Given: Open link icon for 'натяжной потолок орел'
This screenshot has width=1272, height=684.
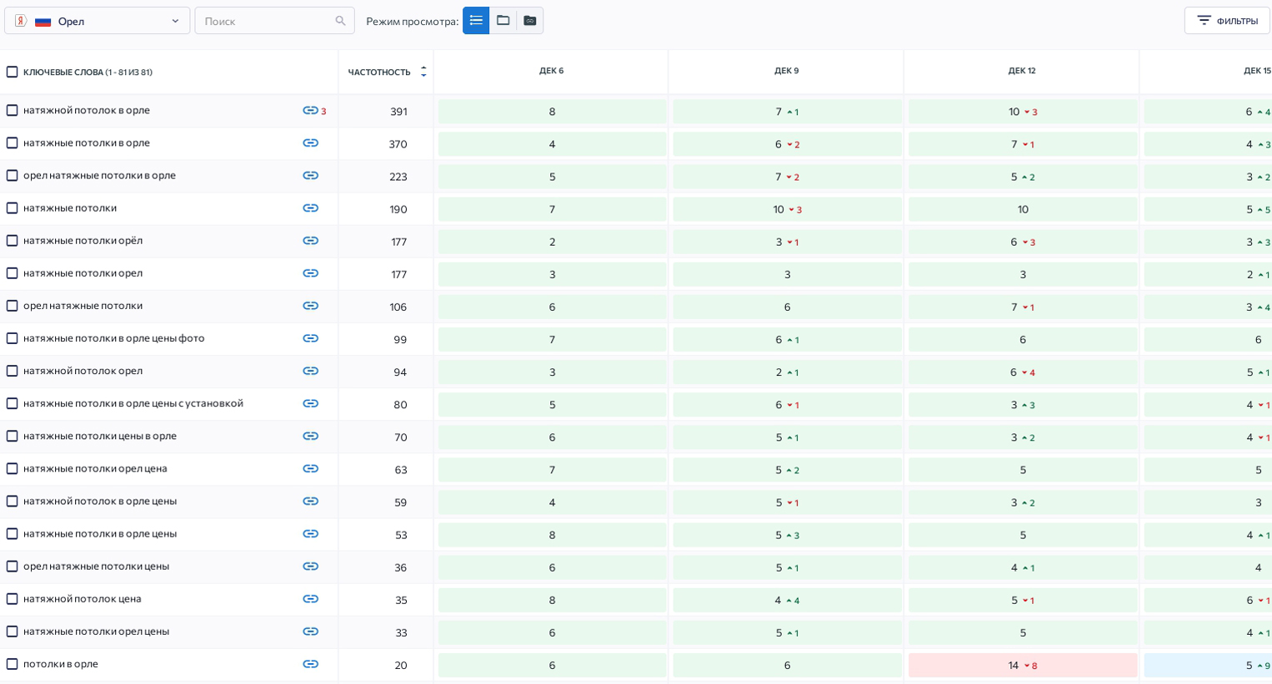Looking at the screenshot, I should (310, 370).
